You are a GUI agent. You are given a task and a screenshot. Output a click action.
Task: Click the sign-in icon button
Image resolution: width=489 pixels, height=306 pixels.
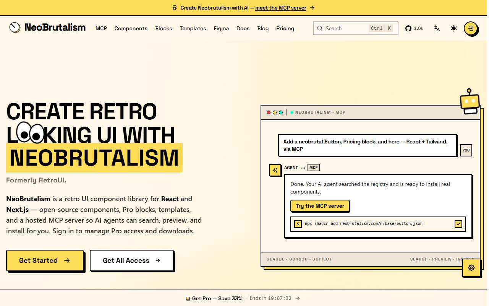(471, 28)
